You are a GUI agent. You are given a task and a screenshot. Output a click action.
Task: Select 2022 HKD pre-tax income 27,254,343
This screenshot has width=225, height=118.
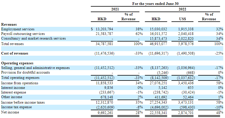(x=158, y=102)
